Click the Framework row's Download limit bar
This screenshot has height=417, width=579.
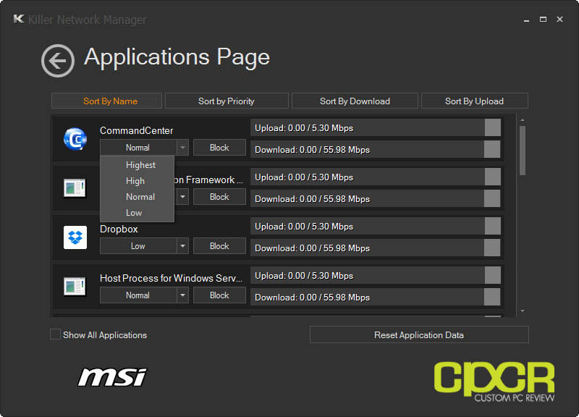tap(376, 198)
